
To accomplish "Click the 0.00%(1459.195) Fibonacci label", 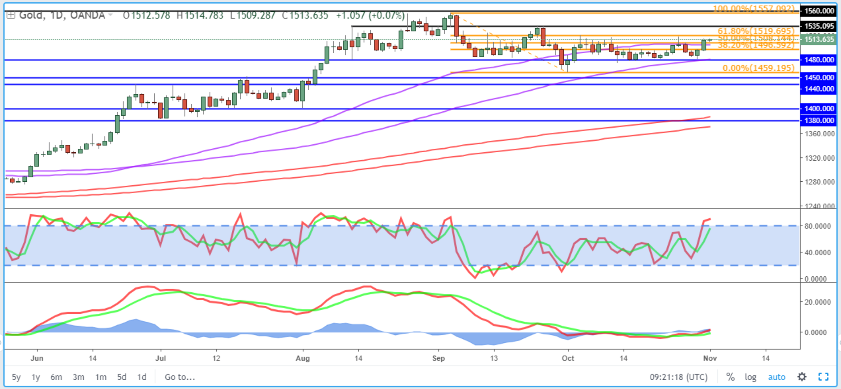I will pos(759,68).
